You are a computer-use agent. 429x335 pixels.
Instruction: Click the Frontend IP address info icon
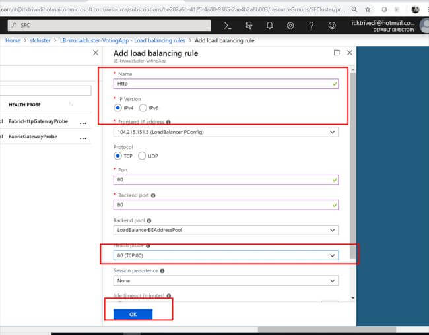point(168,122)
